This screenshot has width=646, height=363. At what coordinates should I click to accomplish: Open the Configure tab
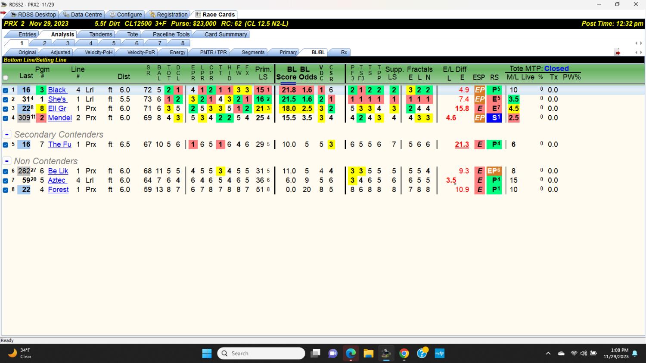coord(126,14)
